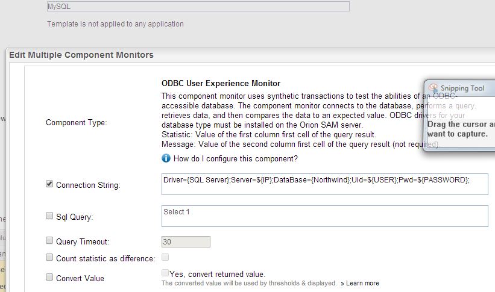Click the 'Connection String:' label
495x292 pixels.
pos(88,185)
